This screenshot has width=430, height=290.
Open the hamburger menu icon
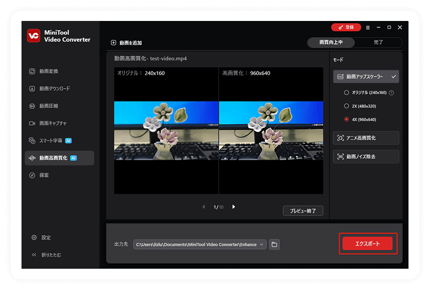[368, 27]
